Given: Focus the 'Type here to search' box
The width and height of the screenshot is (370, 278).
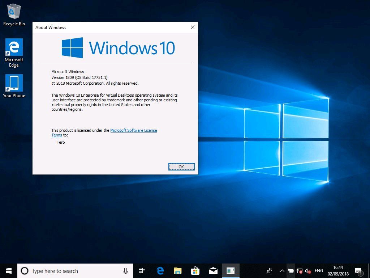Looking at the screenshot, I should (75, 271).
